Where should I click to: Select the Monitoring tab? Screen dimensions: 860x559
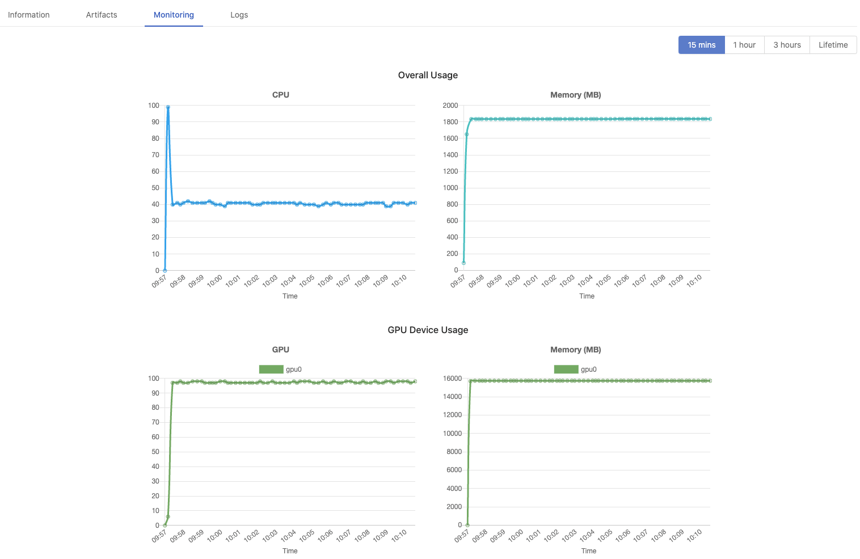click(x=174, y=15)
